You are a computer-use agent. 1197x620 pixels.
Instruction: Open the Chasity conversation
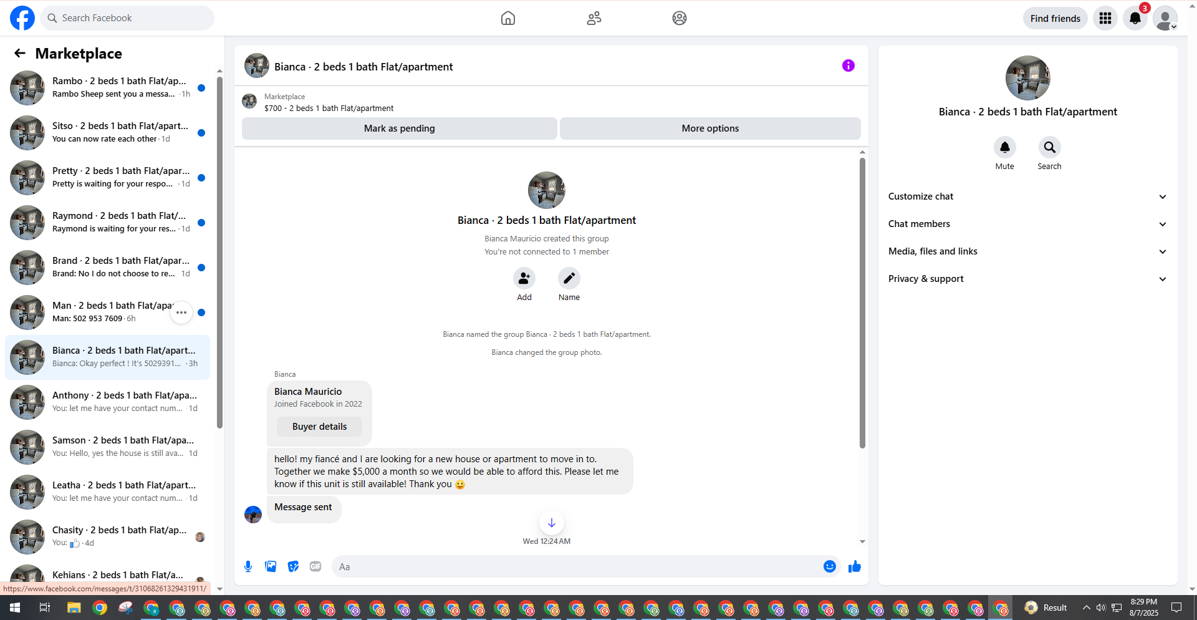(x=107, y=537)
